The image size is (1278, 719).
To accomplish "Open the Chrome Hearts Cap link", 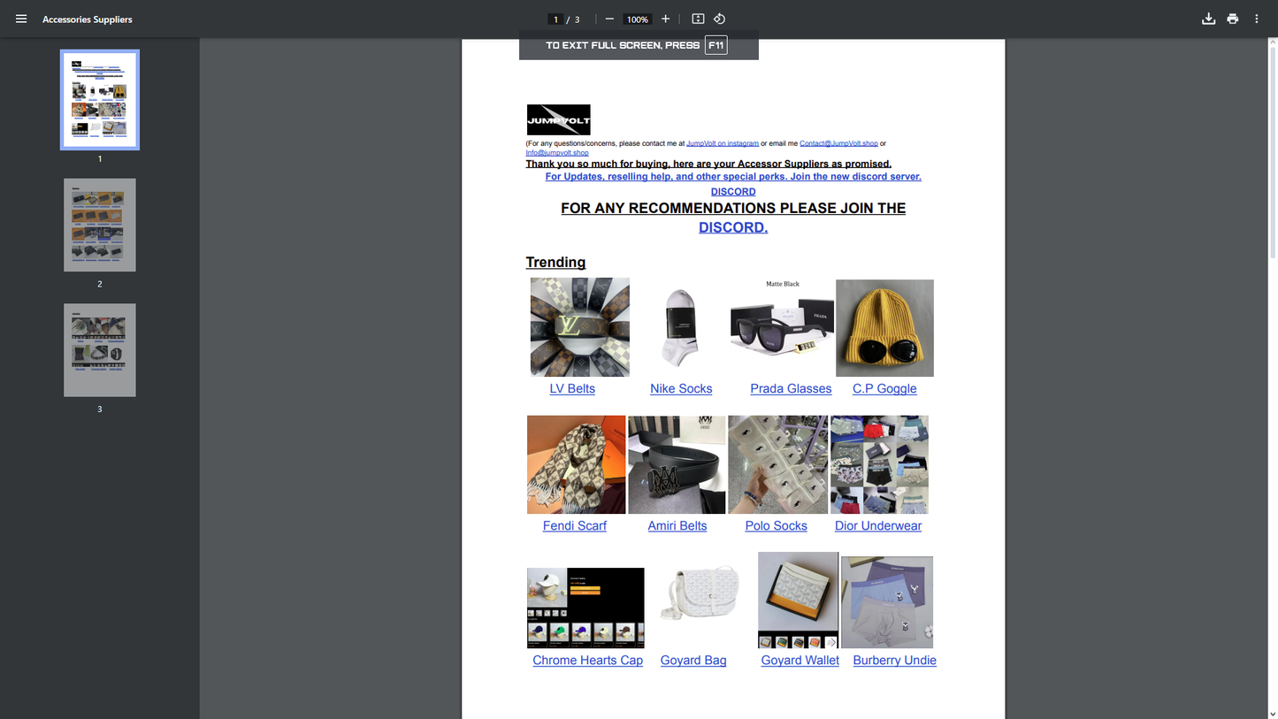I will point(588,661).
